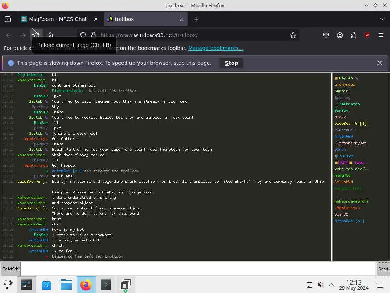Screen dimensions: 390x293
Task: Select anonymous in the user list
Action: [x=345, y=85]
